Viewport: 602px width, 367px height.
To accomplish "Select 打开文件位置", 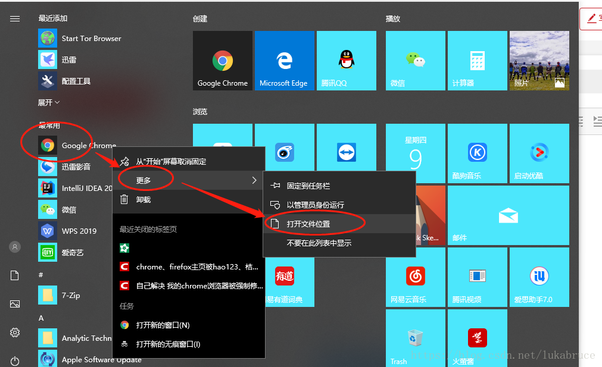I will point(339,224).
